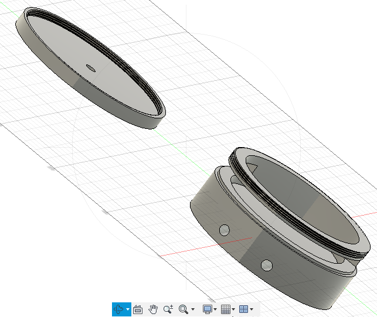
Task: Click the upper-left hole on the ring body
Action: [225, 230]
